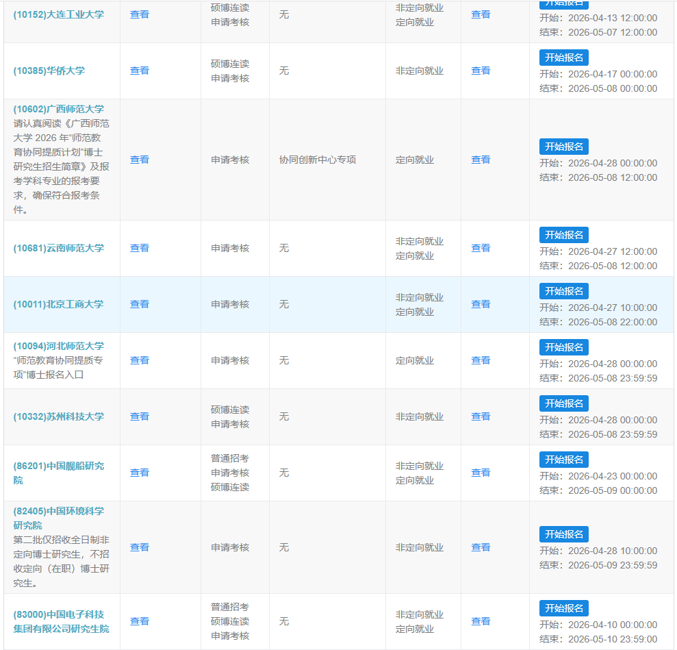Click 查看 after employment type in 北京工商大学 row
This screenshot has height=650, width=677.
coord(481,305)
